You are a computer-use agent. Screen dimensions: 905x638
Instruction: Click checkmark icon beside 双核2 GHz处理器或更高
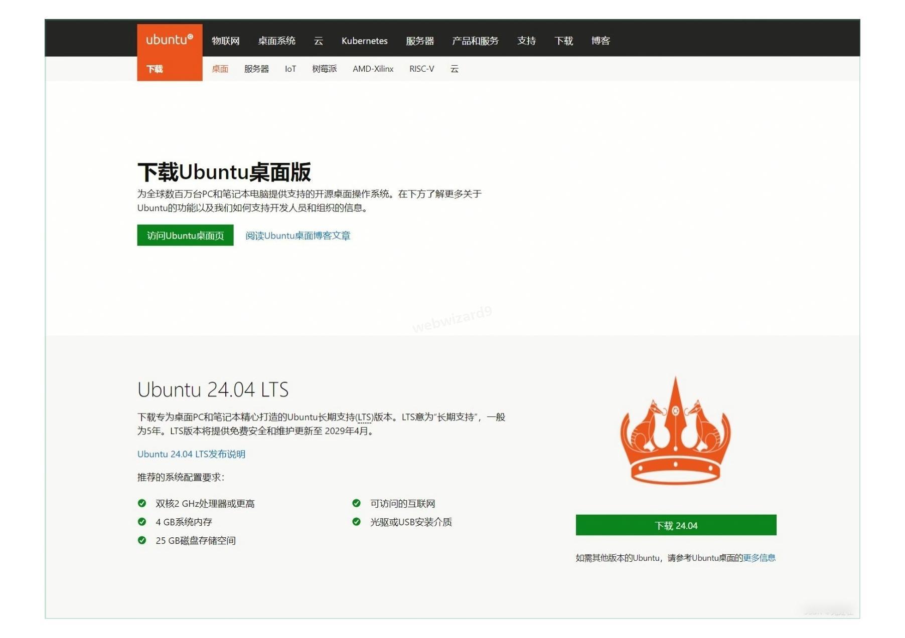coord(142,503)
